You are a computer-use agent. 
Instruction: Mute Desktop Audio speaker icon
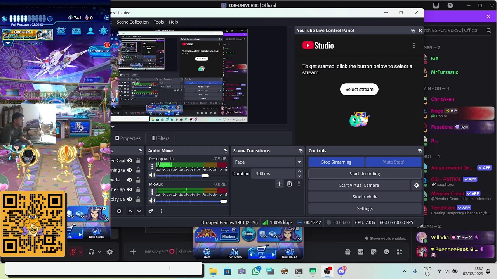point(152,176)
